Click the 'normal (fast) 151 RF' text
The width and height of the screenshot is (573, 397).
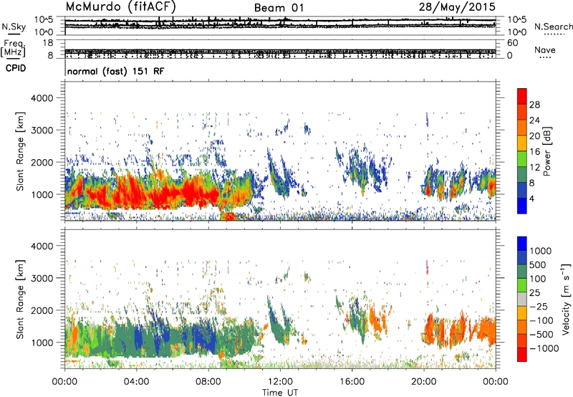tap(116, 71)
